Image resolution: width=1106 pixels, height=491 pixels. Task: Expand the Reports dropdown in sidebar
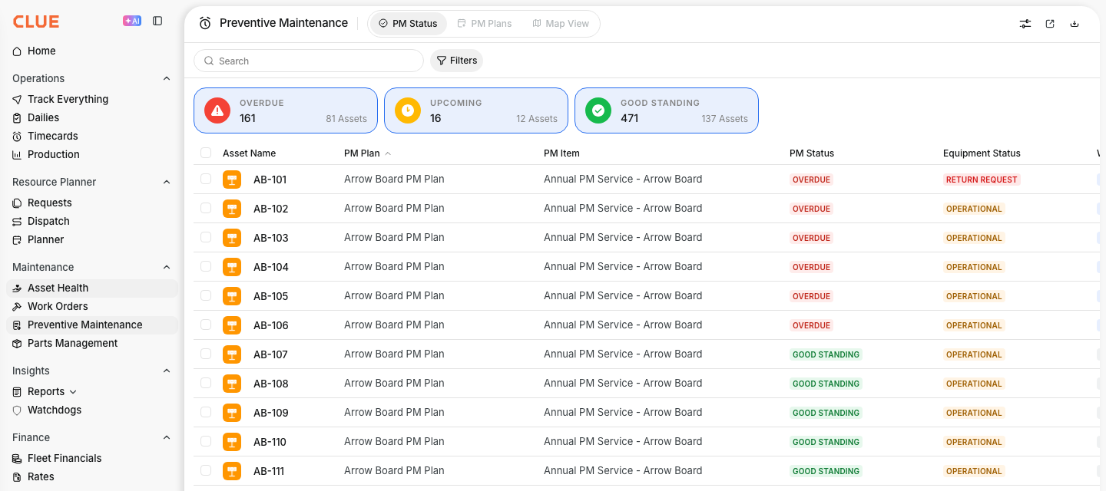[73, 392]
